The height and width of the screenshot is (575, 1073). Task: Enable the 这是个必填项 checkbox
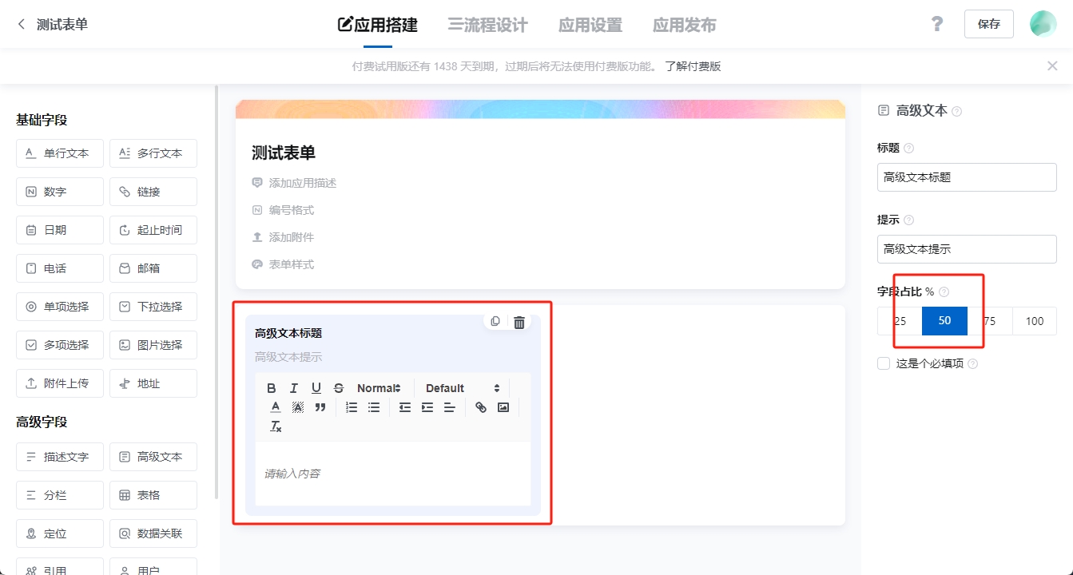pyautogui.click(x=884, y=363)
